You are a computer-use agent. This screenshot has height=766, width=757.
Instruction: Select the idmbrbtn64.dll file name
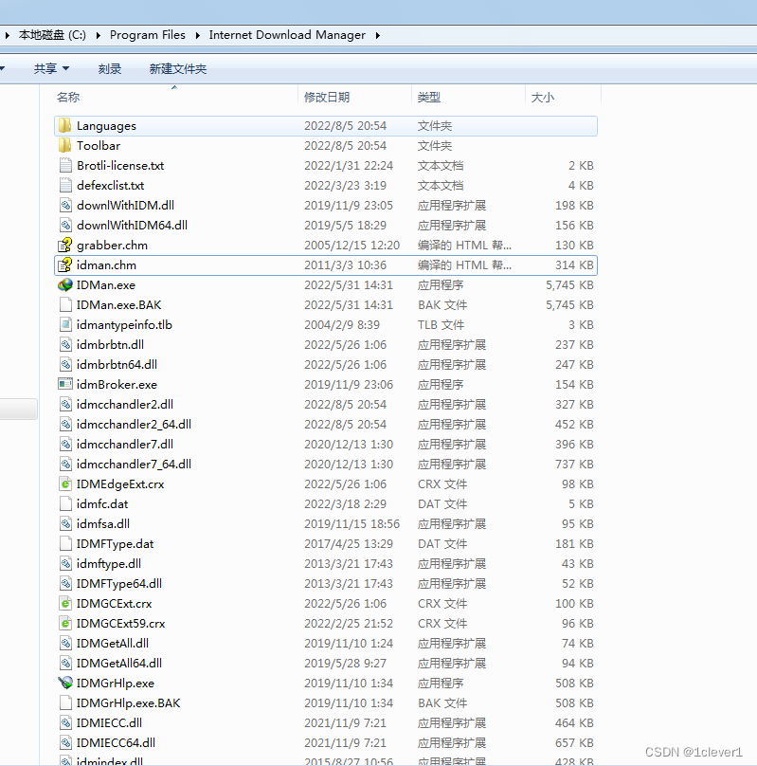pos(117,364)
